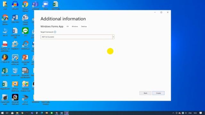Select the PDF file desktop icon
The image size is (205, 115).
[x=5, y=46]
